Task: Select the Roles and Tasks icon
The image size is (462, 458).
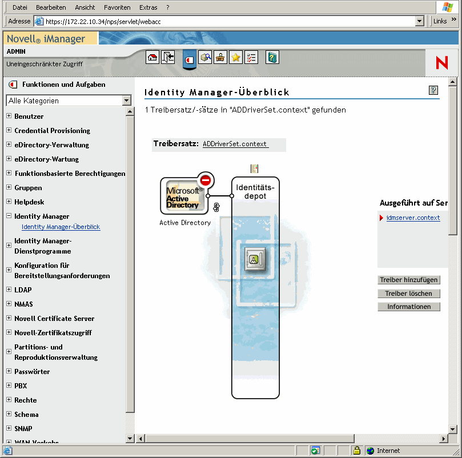Action: [188, 59]
